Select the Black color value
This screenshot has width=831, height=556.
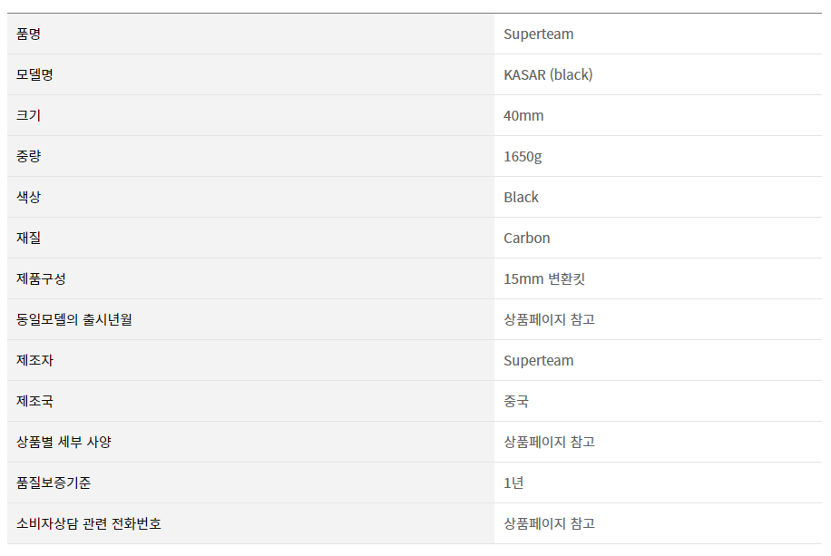521,197
